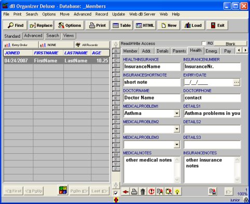Delete record with trash can icon
250x204 pixels.
click(143, 192)
